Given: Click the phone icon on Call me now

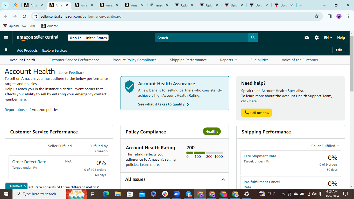Looking at the screenshot, I should [247, 113].
